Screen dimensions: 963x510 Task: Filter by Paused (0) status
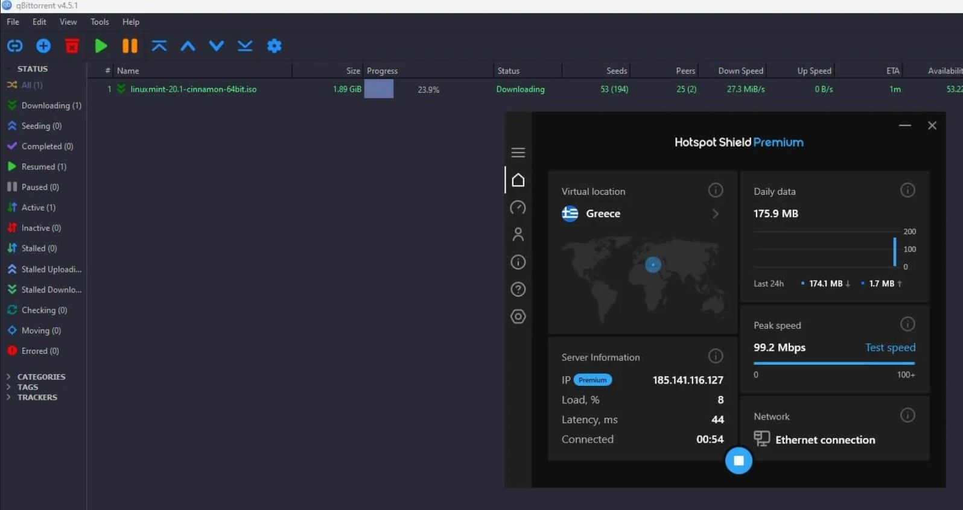(33, 187)
